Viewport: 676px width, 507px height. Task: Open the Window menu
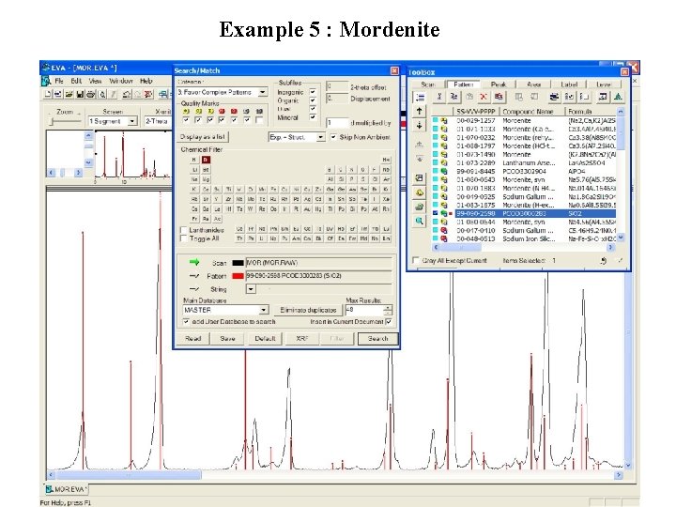[x=121, y=81]
